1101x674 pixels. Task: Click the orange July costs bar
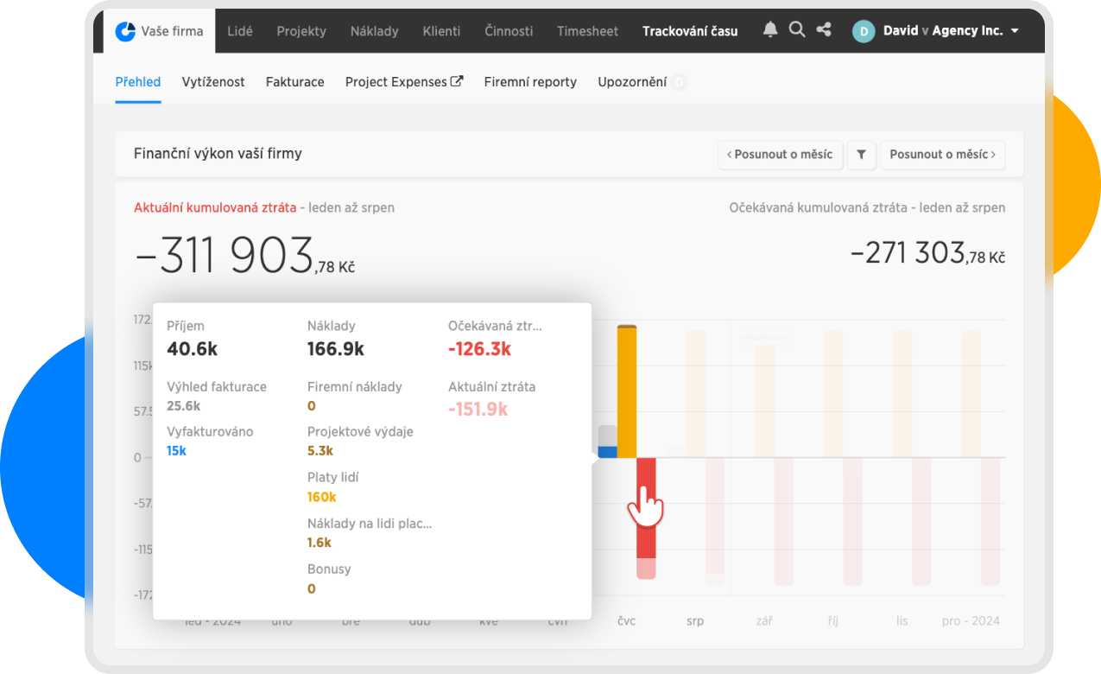click(x=627, y=389)
